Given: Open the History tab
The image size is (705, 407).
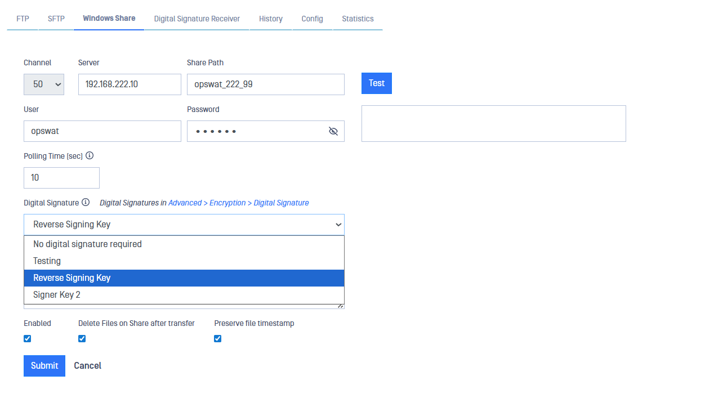Looking at the screenshot, I should 271,19.
